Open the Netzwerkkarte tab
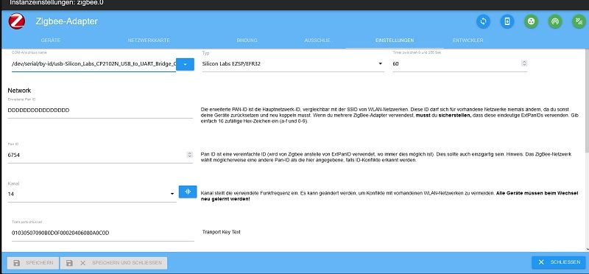Screen dimensions: 589x274 coord(149,41)
